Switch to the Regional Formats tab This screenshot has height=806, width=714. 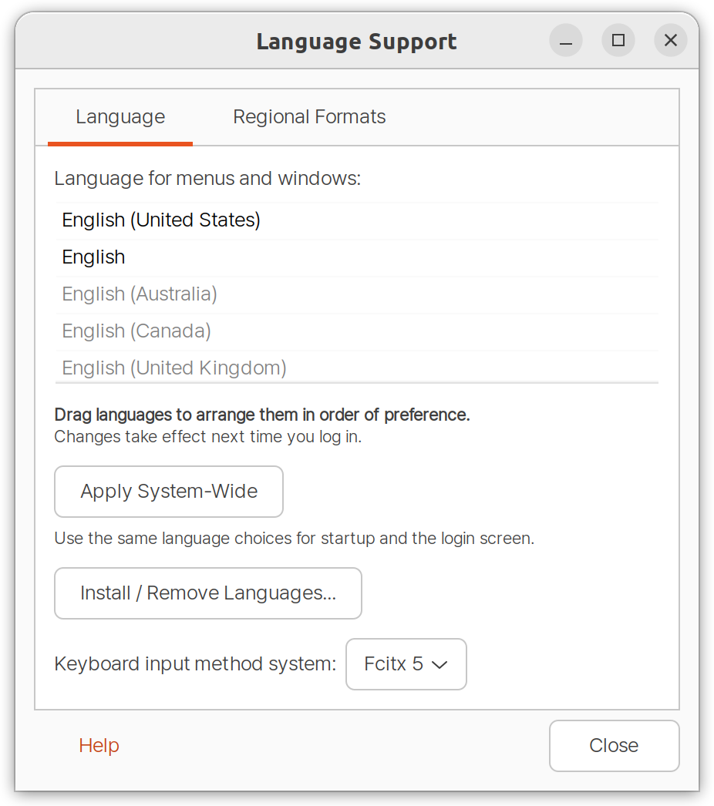point(308,116)
